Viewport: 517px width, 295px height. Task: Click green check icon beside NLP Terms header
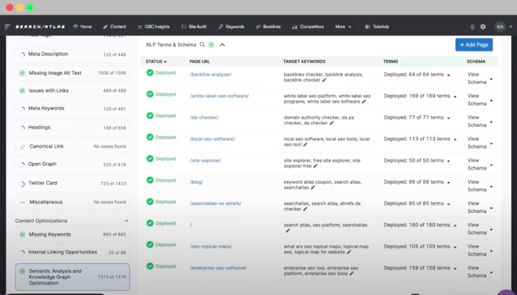[212, 45]
